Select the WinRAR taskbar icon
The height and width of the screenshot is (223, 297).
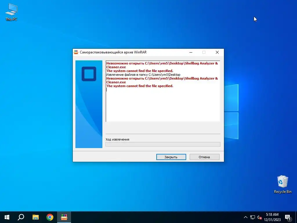64,217
